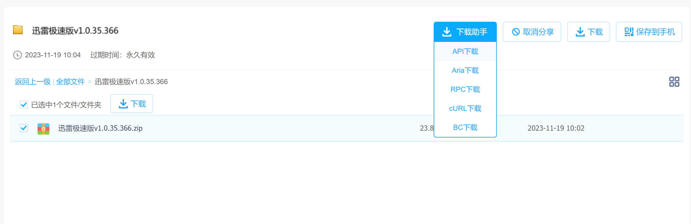
Task: Click the zip archive file icon
Action: pyautogui.click(x=43, y=129)
